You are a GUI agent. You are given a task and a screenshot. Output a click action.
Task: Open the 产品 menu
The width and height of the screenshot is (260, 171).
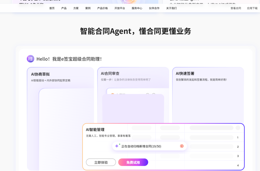(x=64, y=8)
